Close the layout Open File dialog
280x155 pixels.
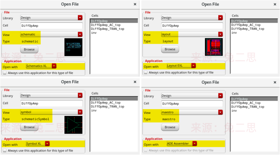pos(275,4)
